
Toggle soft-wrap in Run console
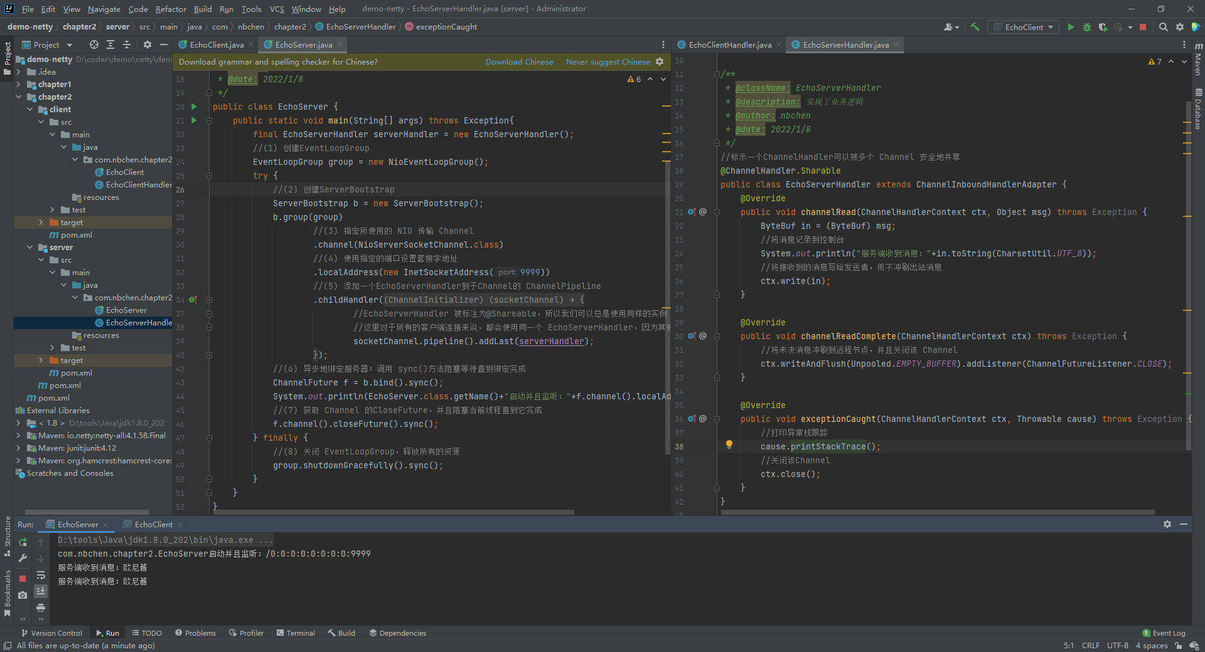coord(41,575)
